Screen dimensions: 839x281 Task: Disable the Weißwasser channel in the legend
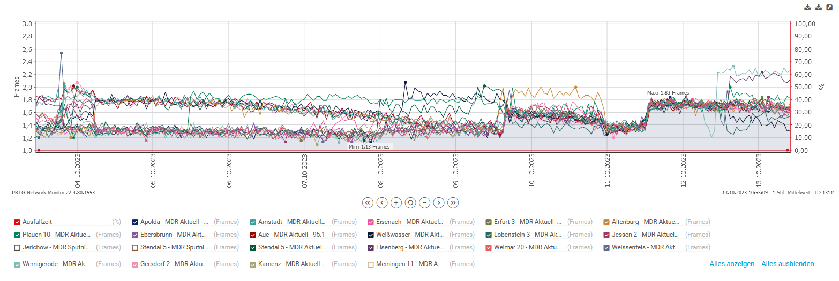(371, 235)
